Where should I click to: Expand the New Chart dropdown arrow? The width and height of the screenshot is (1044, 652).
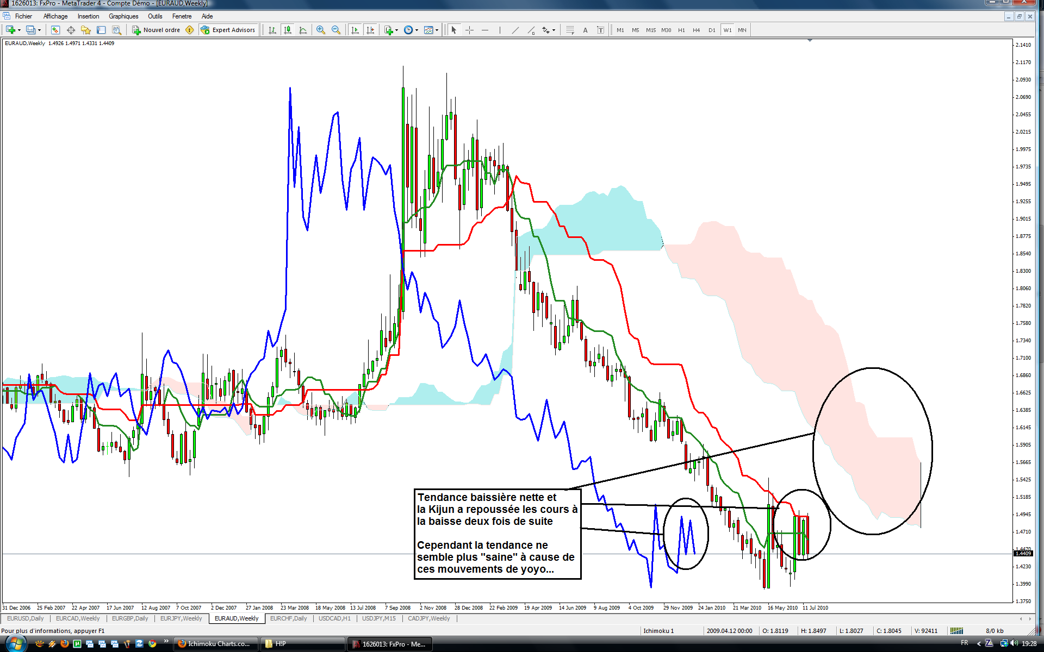point(20,30)
